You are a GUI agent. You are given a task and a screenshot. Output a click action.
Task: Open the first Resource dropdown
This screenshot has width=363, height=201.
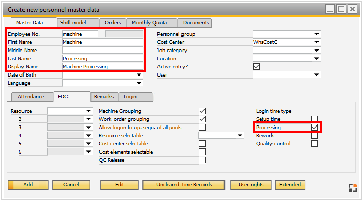pos(88,111)
